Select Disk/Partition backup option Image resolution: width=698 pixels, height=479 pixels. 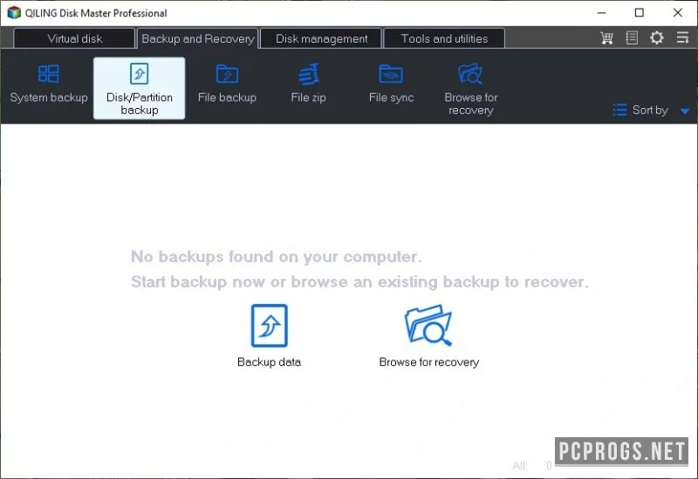[140, 88]
